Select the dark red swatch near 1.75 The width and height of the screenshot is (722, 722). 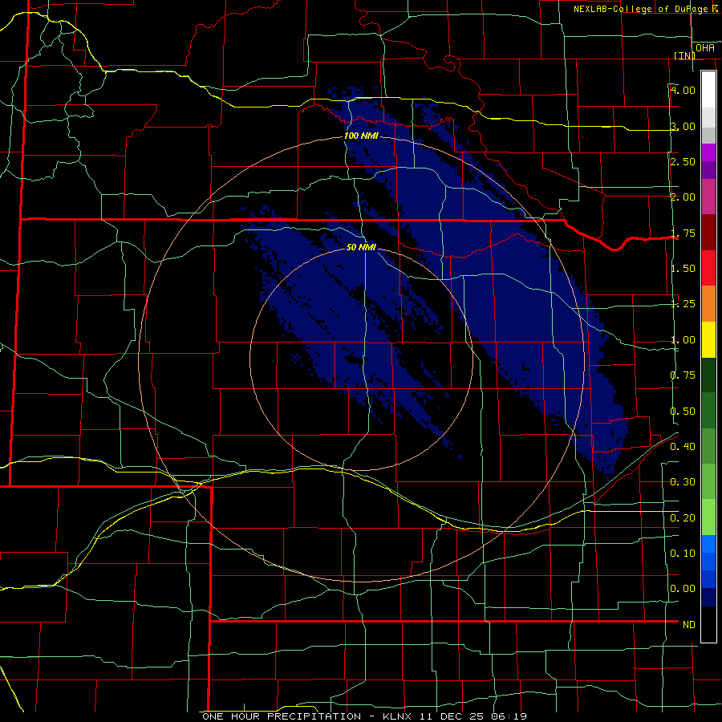point(708,233)
